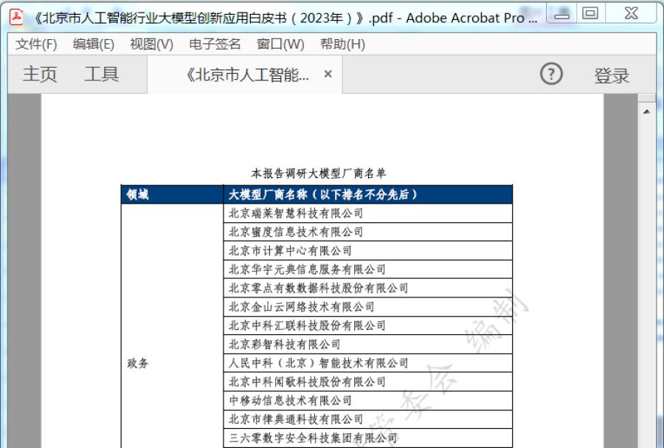Open the 文件(F) menu
The width and height of the screenshot is (664, 448).
(x=36, y=44)
